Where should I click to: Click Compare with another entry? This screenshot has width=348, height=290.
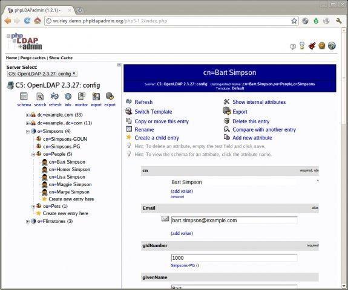[x=264, y=130]
